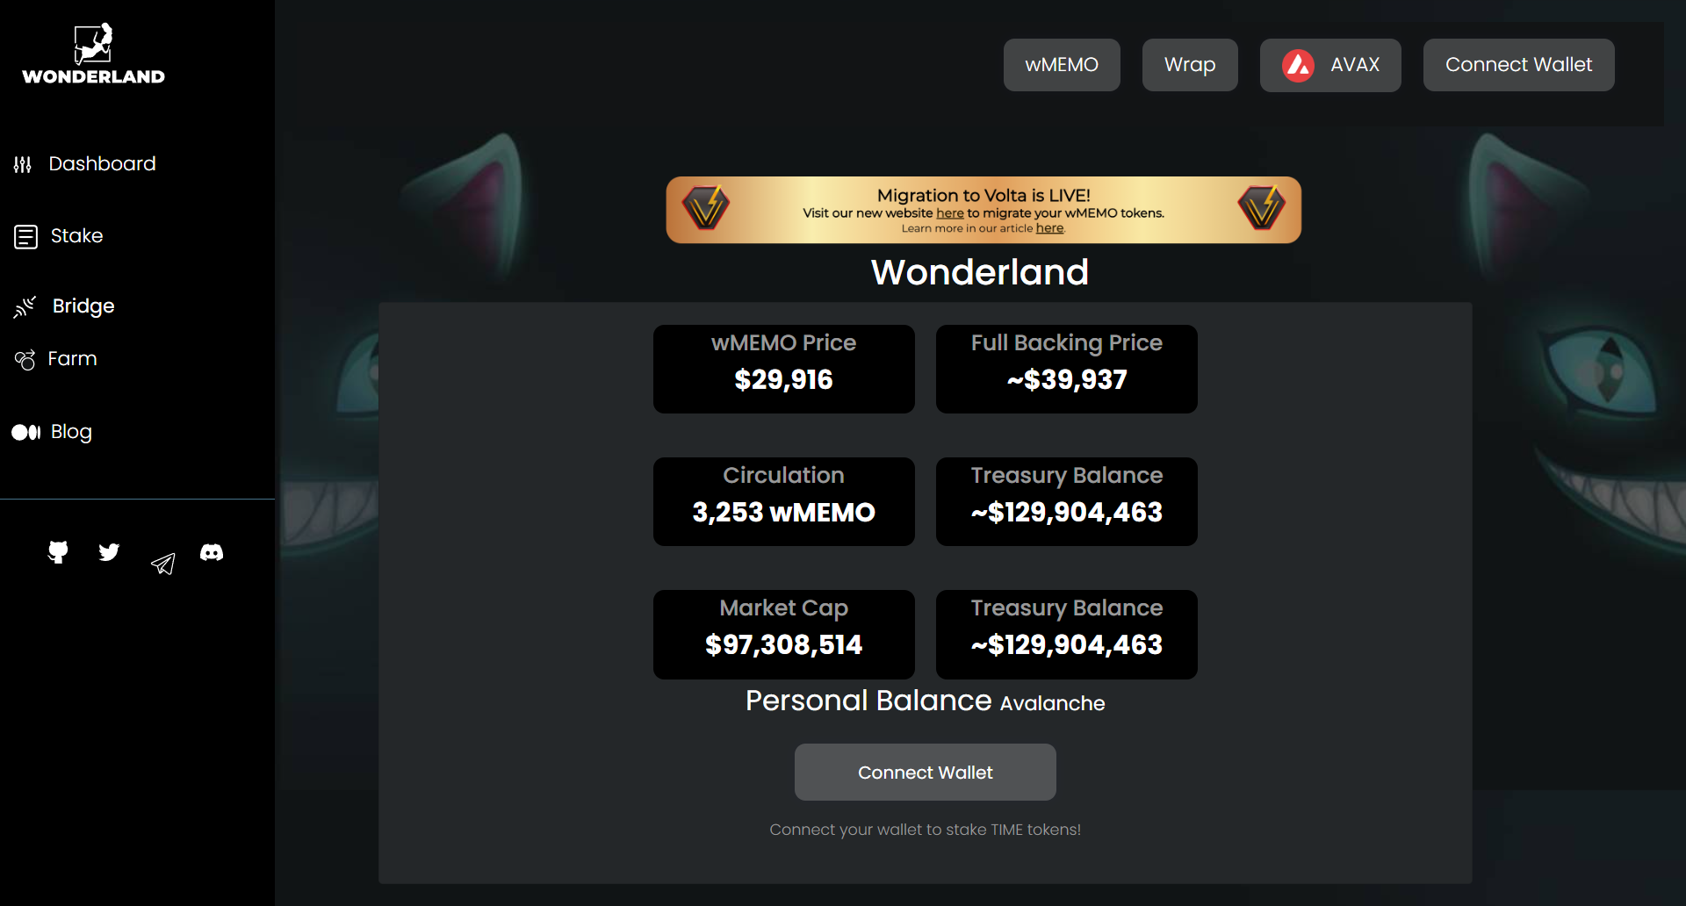Click the right Volta shield icon

(1261, 208)
